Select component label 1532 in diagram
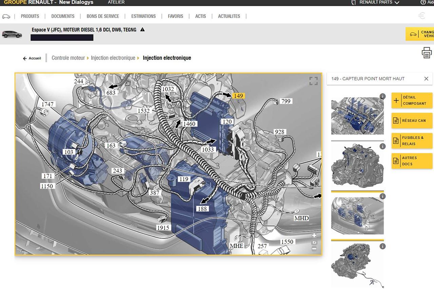 [x=143, y=110]
